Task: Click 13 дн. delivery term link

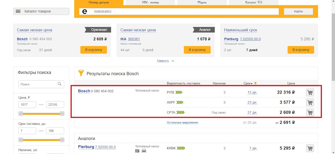Action: [252, 92]
